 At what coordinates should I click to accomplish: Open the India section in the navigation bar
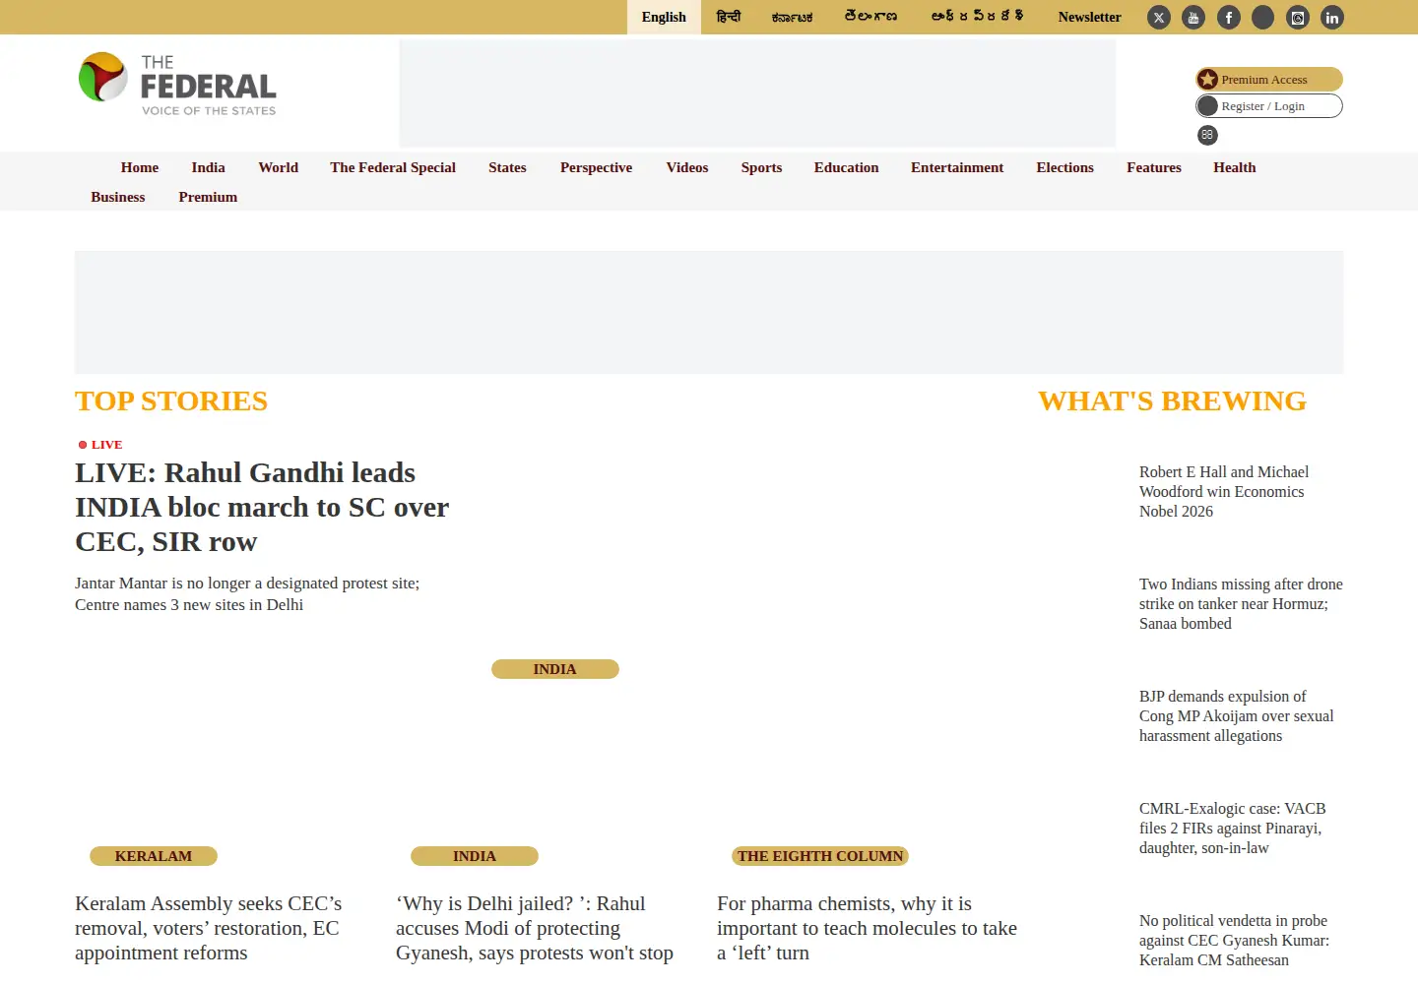(x=208, y=167)
